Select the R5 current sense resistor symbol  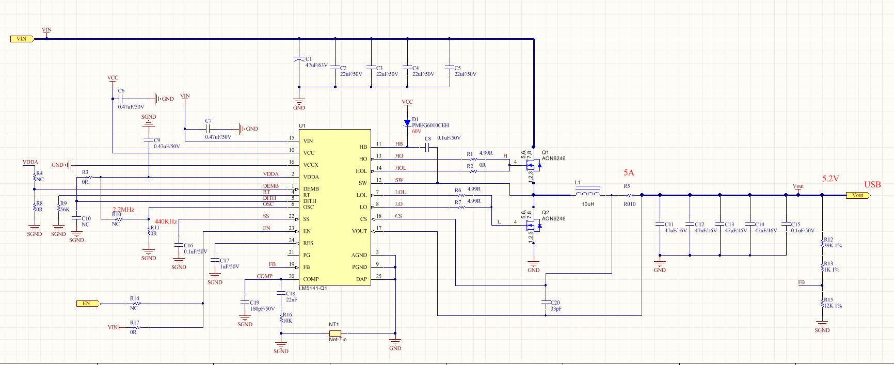tap(630, 195)
